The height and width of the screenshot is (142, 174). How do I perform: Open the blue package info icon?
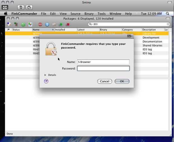[x=47, y=24]
